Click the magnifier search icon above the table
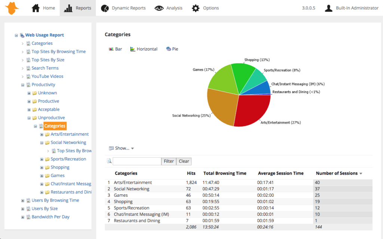The width and height of the screenshot is (383, 239). point(109,161)
